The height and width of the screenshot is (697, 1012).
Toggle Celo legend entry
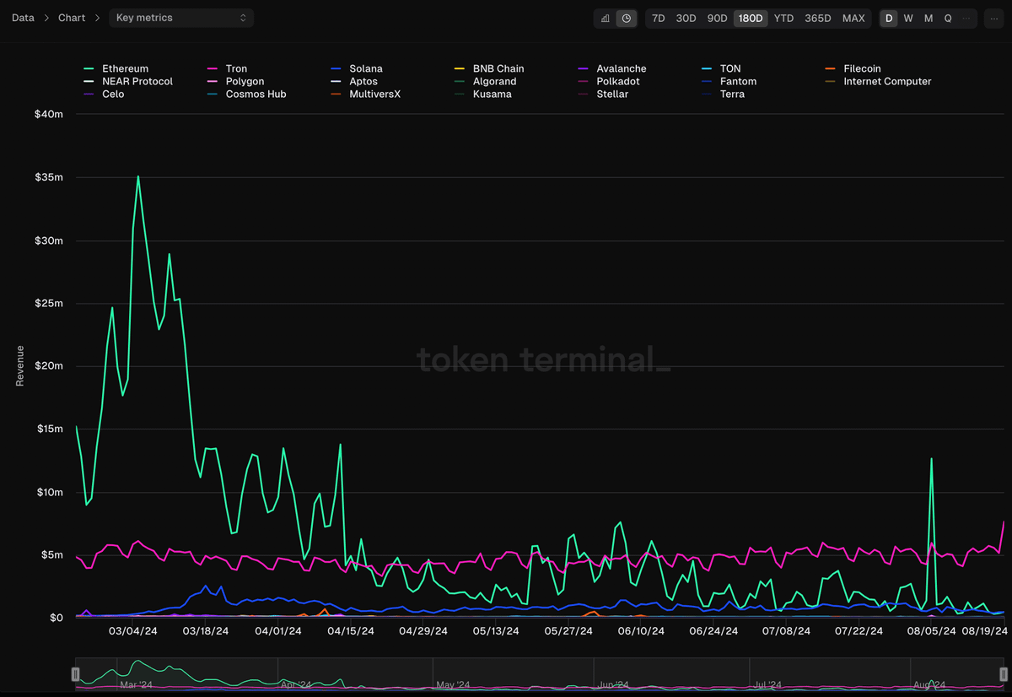104,94
